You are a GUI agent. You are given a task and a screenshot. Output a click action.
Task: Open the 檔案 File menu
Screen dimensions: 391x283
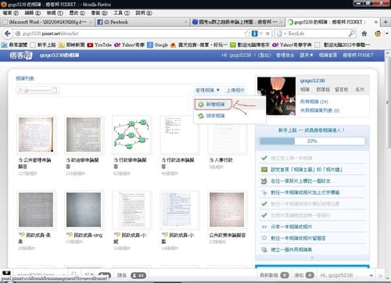10,13
